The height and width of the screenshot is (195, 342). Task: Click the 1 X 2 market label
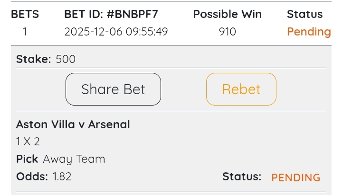[28, 142]
